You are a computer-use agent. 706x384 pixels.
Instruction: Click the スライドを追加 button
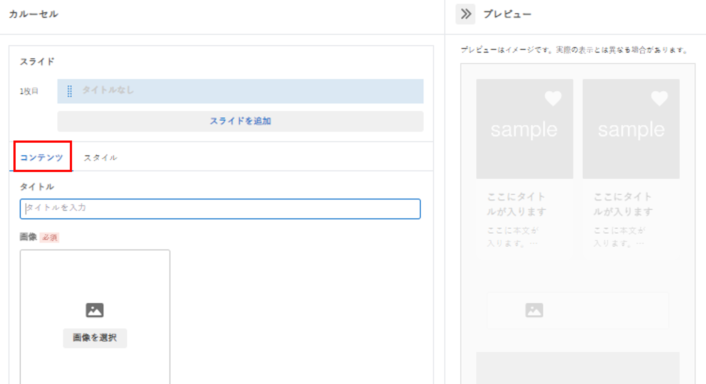tap(240, 121)
